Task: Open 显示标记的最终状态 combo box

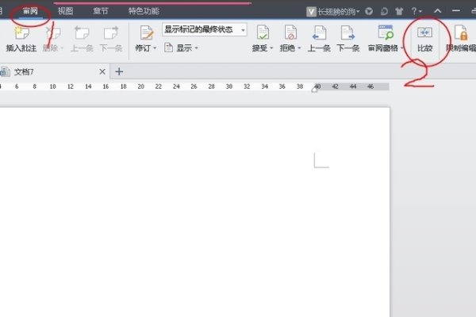Action: (205, 30)
